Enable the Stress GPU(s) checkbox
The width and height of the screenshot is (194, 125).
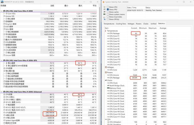tap(108, 19)
